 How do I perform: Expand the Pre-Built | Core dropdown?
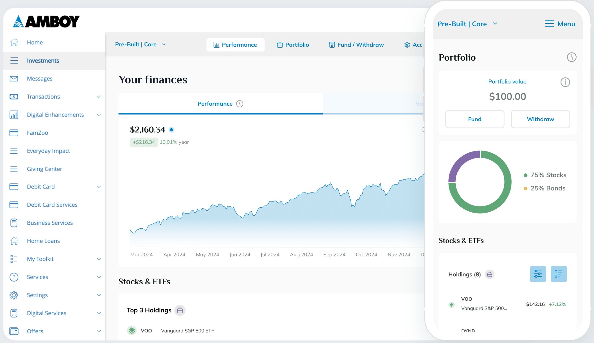140,44
